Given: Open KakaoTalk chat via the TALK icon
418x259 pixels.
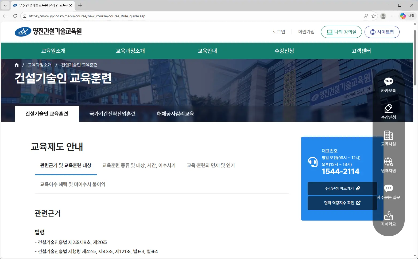Looking at the screenshot, I should [x=388, y=85].
